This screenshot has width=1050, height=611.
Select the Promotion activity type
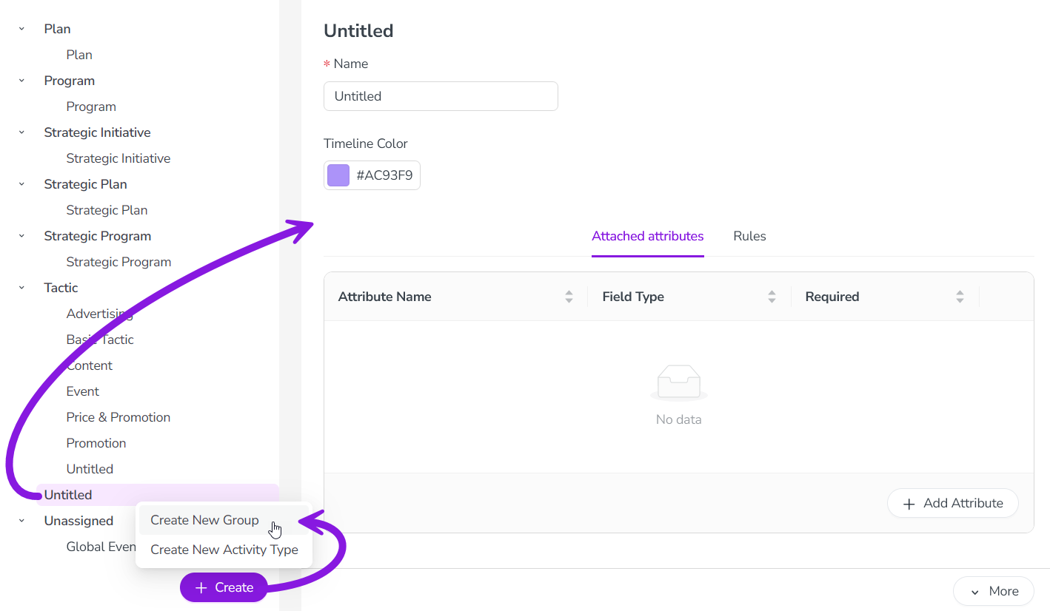coord(96,443)
